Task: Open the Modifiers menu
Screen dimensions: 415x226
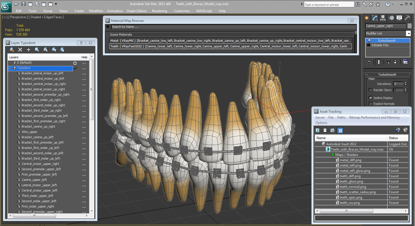Action: click(96, 11)
